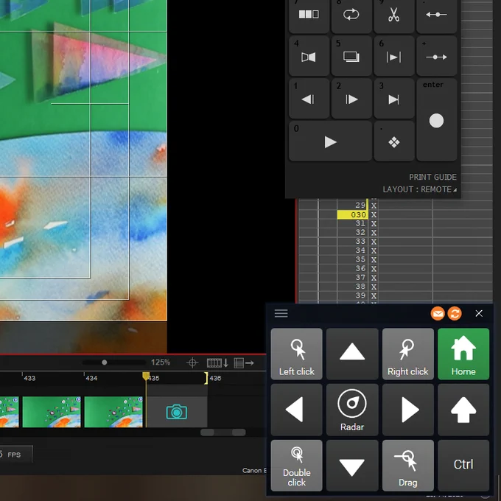Click the minus key with left arrow slider

436,15
